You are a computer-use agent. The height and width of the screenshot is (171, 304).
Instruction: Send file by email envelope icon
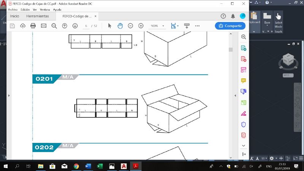pyautogui.click(x=44, y=26)
